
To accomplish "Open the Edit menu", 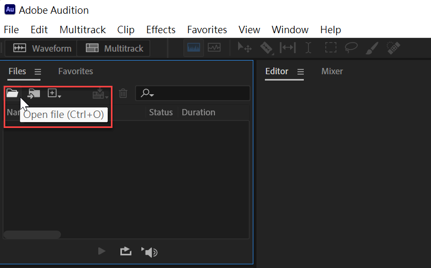I will [39, 29].
